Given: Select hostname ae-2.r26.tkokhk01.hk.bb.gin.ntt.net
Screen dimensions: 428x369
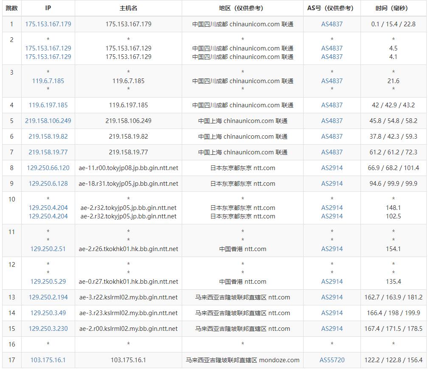Looking at the screenshot, I should (128, 249).
